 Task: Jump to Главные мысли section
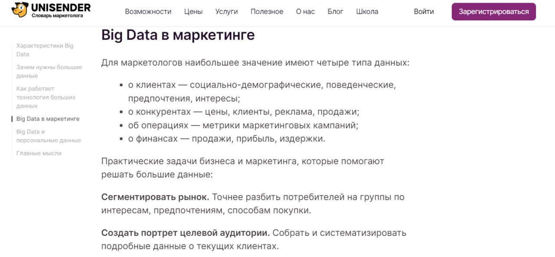tap(39, 153)
